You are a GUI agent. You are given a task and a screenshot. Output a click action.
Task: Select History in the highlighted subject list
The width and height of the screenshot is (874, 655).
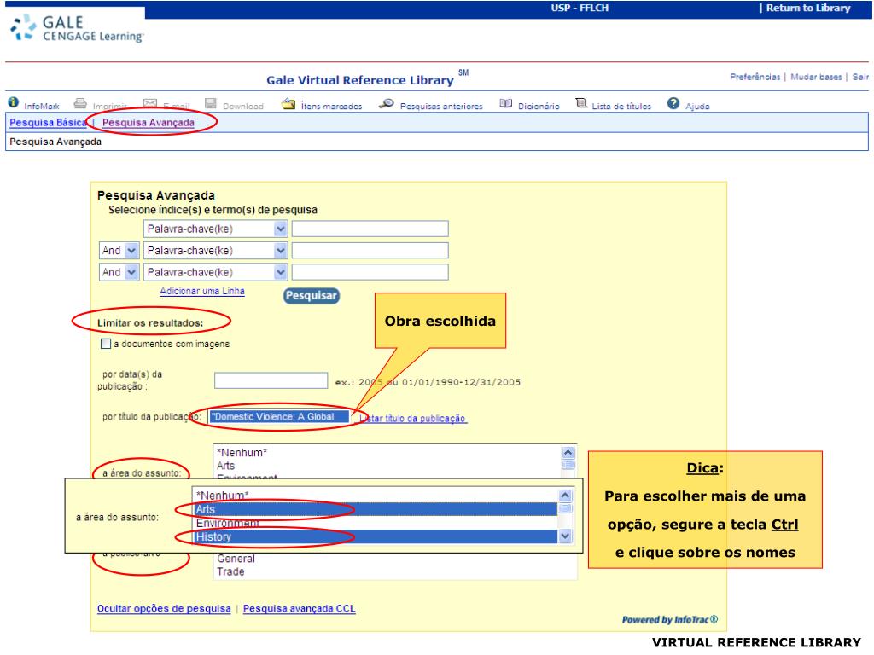[x=376, y=537]
